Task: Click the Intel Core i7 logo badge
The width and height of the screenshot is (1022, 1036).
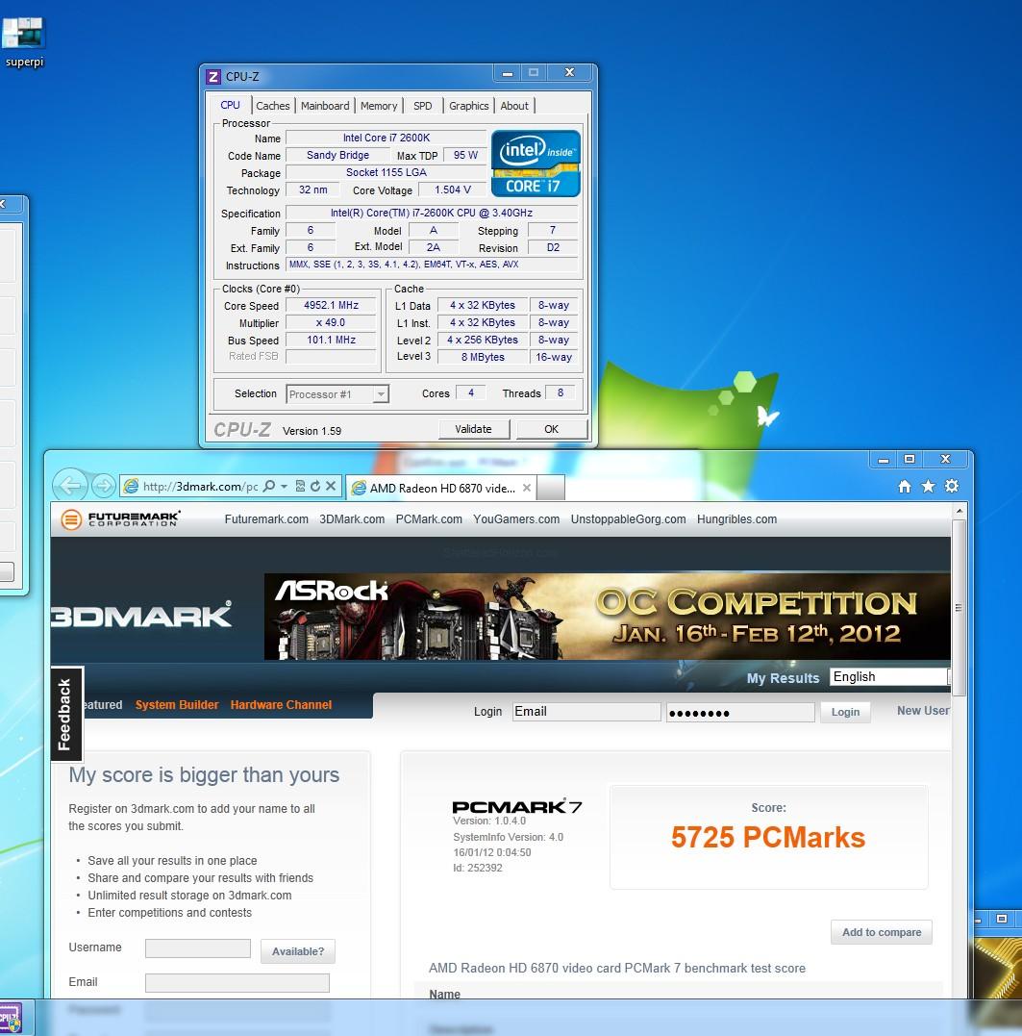Action: coord(536,164)
